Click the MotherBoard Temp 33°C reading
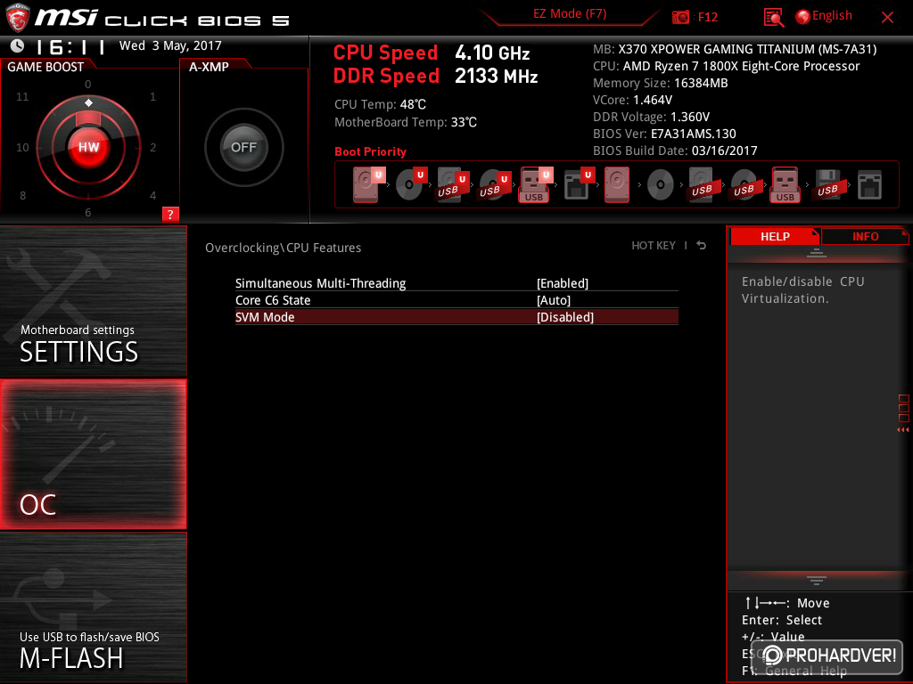Image resolution: width=913 pixels, height=684 pixels. pos(406,122)
